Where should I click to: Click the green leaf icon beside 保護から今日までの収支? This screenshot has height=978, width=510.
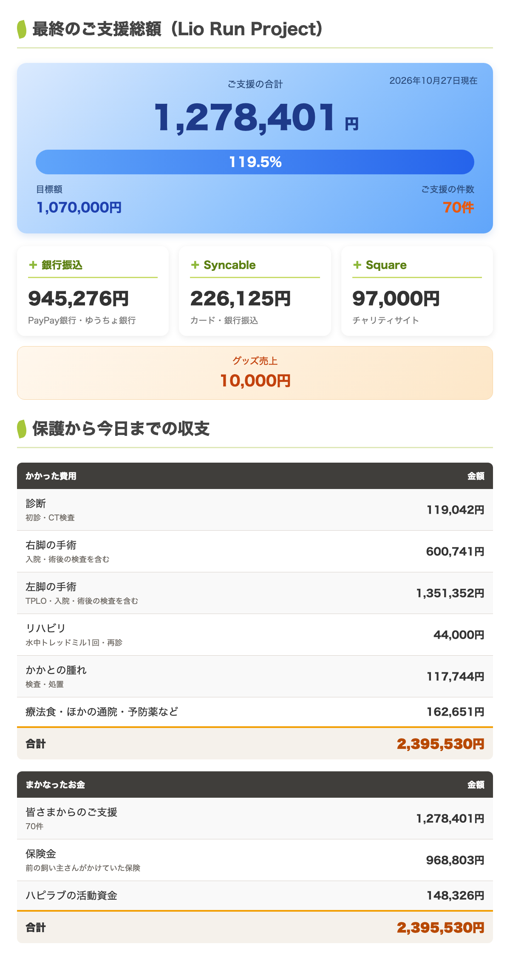click(22, 429)
